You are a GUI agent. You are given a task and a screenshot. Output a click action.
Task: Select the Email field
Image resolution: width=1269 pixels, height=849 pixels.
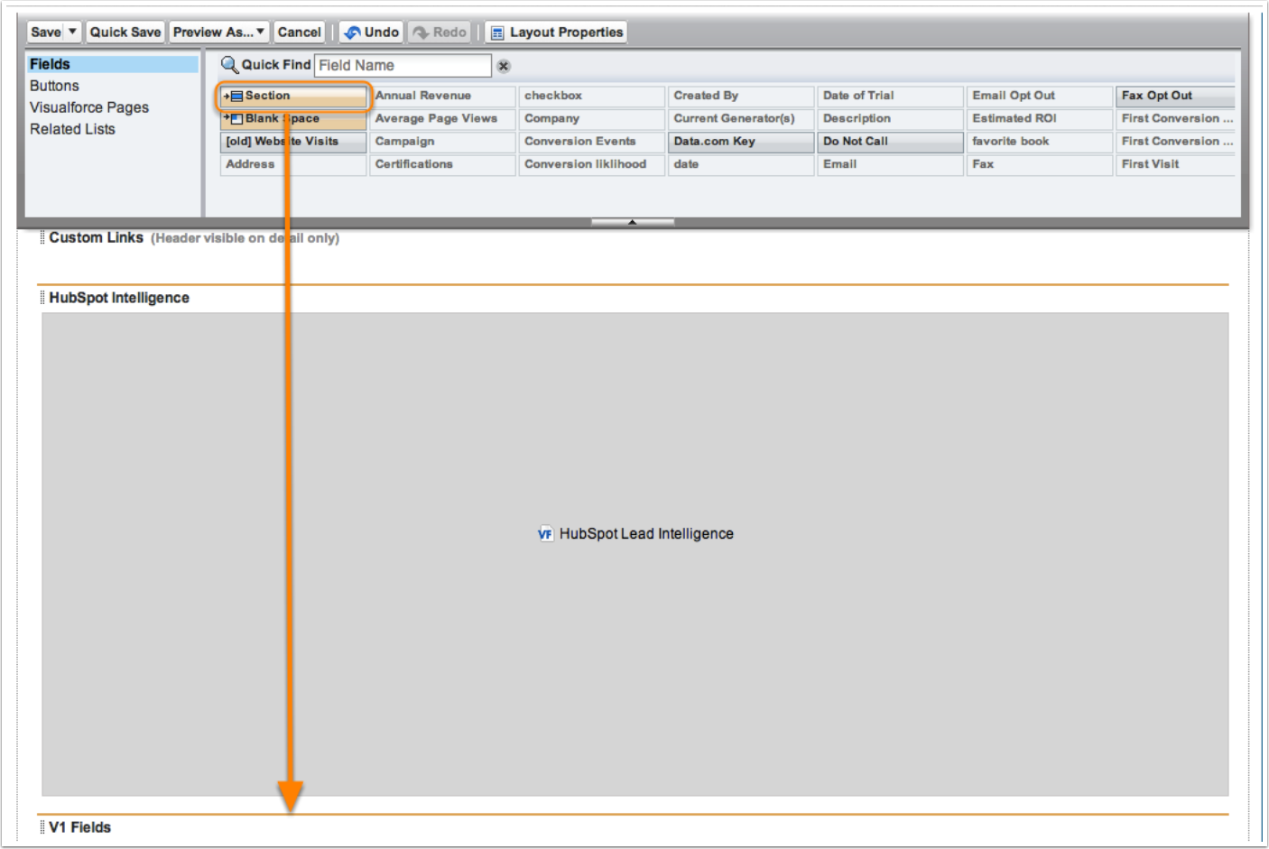[x=891, y=164]
